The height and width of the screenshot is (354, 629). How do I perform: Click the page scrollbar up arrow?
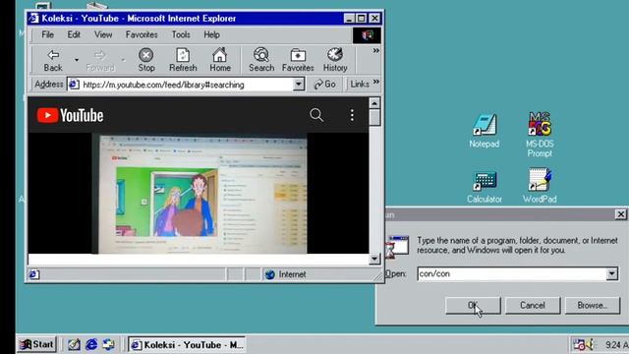pyautogui.click(x=374, y=103)
